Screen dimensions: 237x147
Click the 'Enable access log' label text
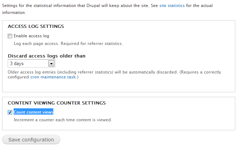(31, 36)
